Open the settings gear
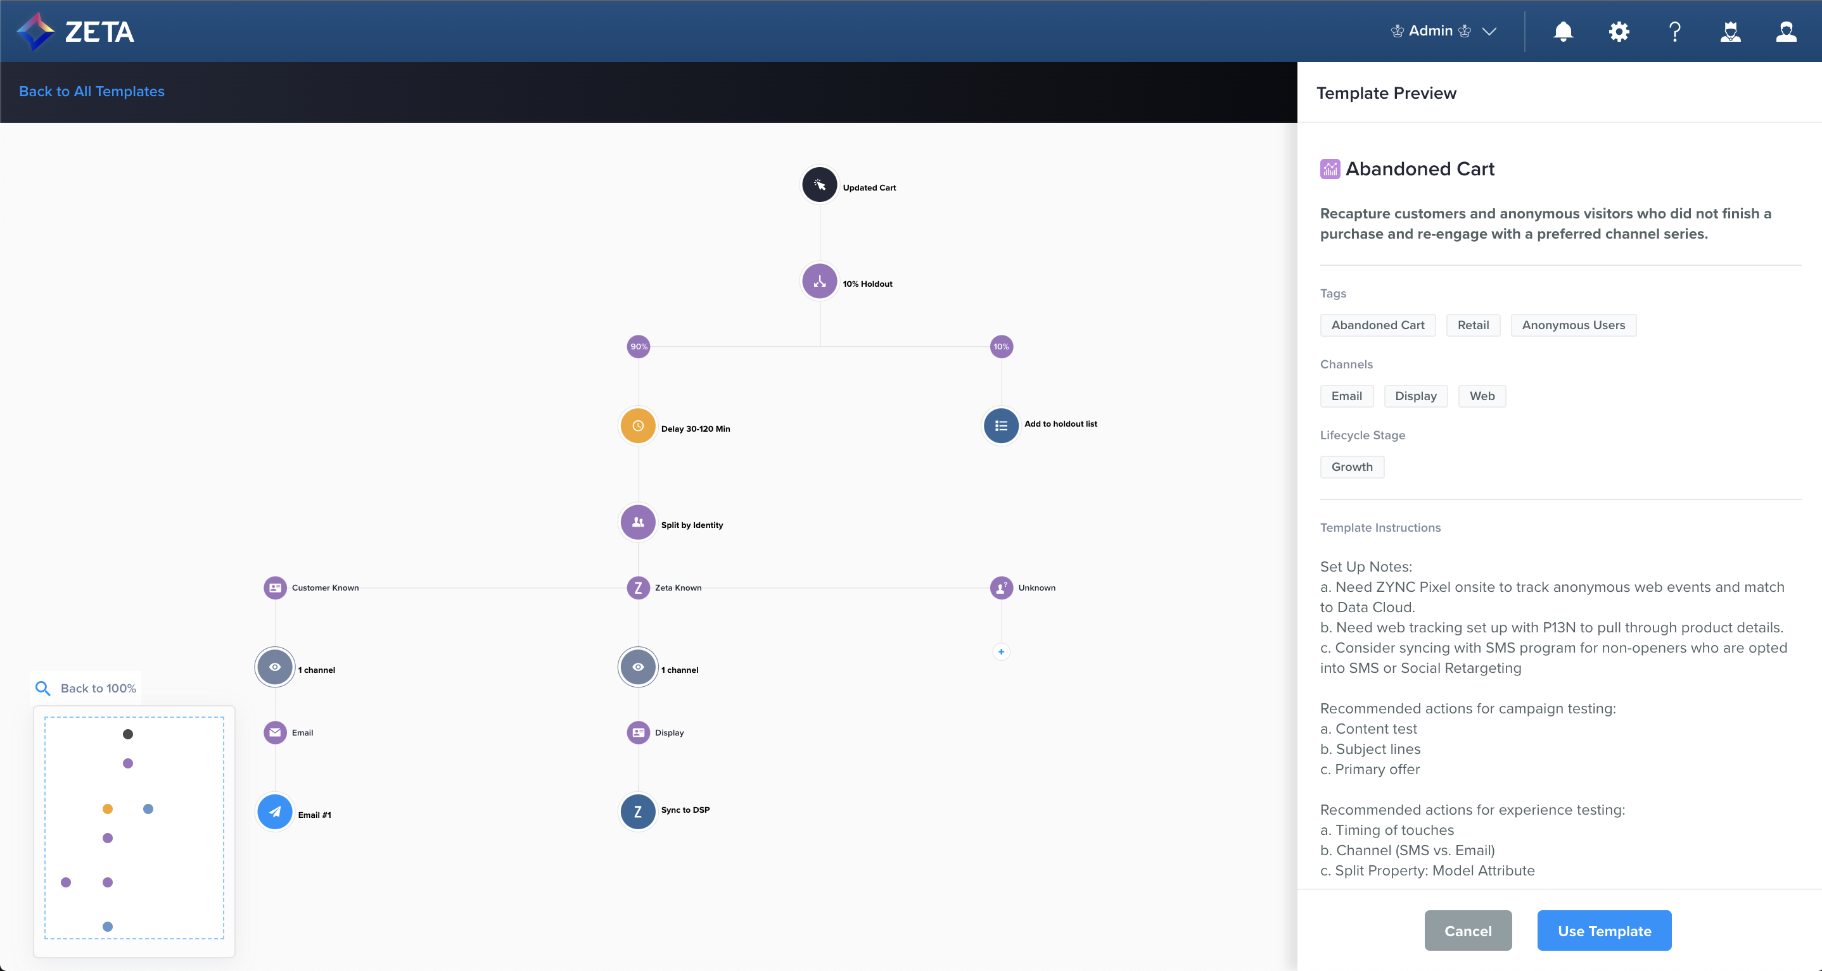Viewport: 1822px width, 971px height. coord(1618,31)
